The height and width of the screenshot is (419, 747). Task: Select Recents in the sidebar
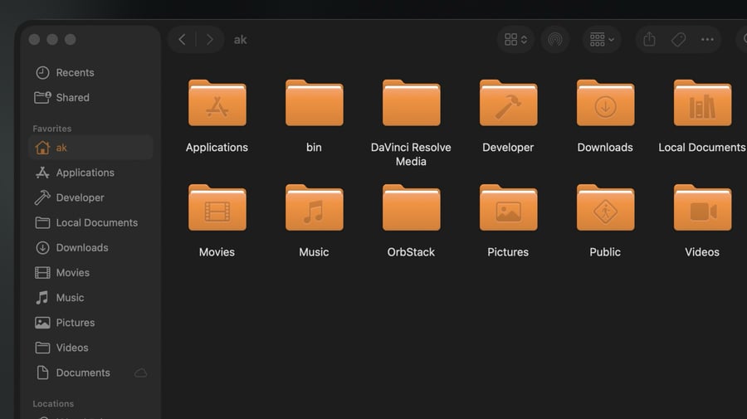90,72
